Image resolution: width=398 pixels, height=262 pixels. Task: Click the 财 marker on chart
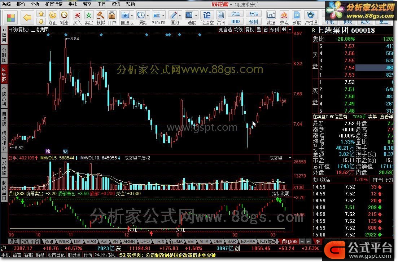(x=65, y=152)
